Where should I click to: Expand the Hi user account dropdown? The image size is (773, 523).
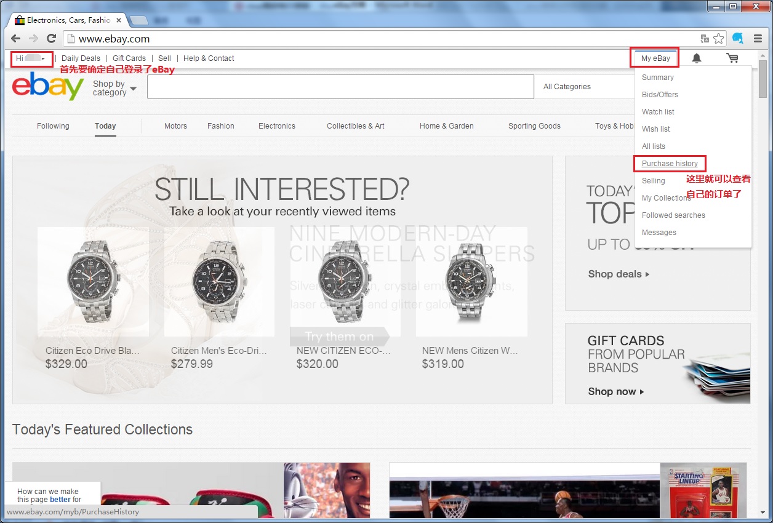[31, 58]
